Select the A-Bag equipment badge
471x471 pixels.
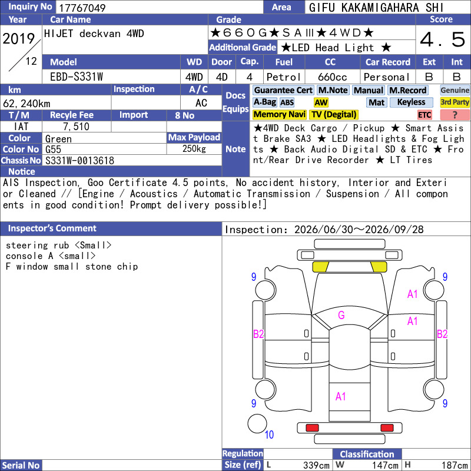click(264, 102)
